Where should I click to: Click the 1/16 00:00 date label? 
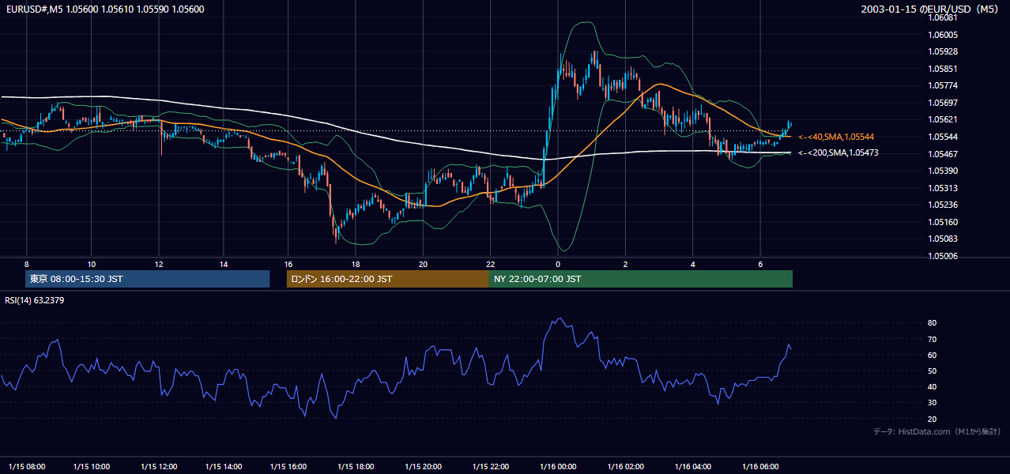click(x=557, y=466)
